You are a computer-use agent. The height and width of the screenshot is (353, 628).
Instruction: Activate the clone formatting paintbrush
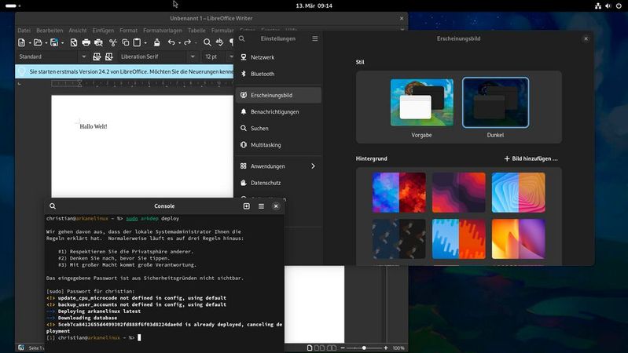click(156, 42)
